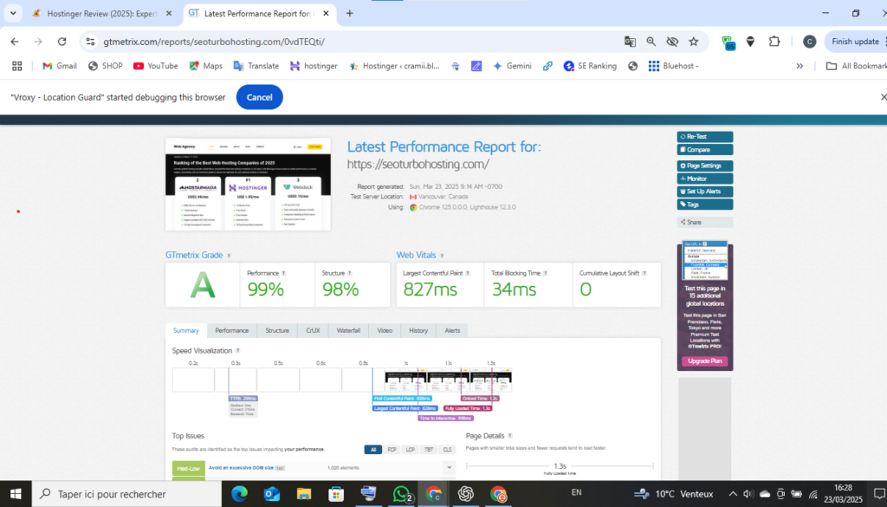Open the SE Ranking bookmark
The image size is (887, 507).
click(x=590, y=66)
